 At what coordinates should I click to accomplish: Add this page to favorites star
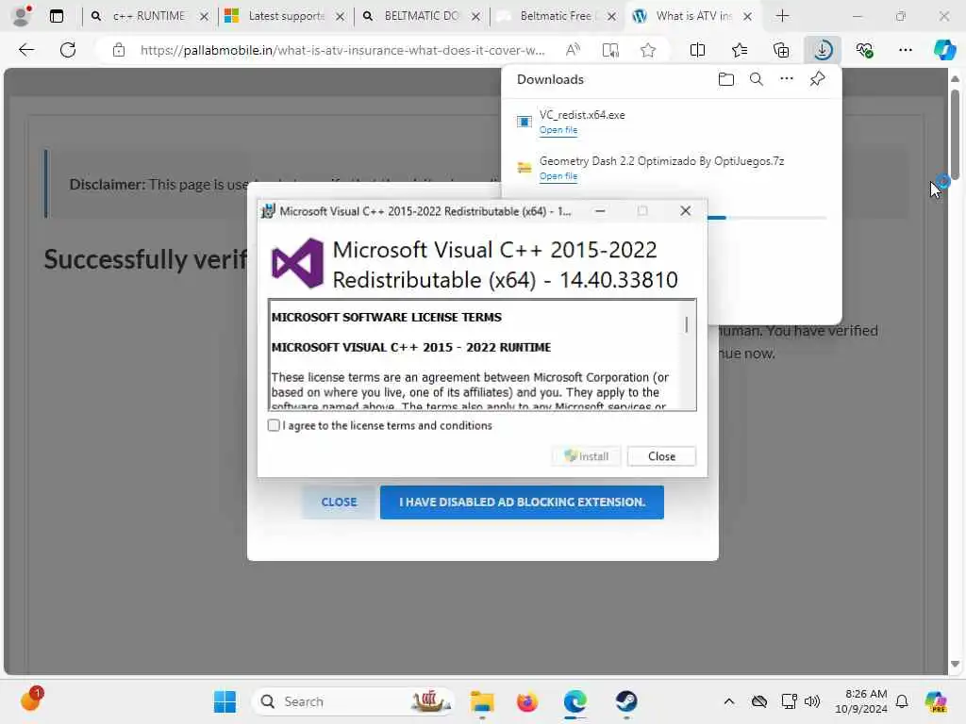pos(647,50)
